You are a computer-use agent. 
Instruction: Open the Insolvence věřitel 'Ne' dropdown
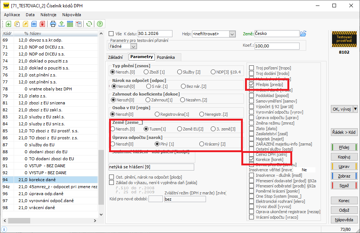pyautogui.click(x=304, y=170)
